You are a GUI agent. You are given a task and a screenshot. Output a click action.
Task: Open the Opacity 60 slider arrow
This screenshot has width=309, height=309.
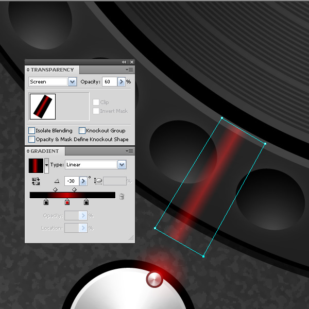(x=122, y=82)
